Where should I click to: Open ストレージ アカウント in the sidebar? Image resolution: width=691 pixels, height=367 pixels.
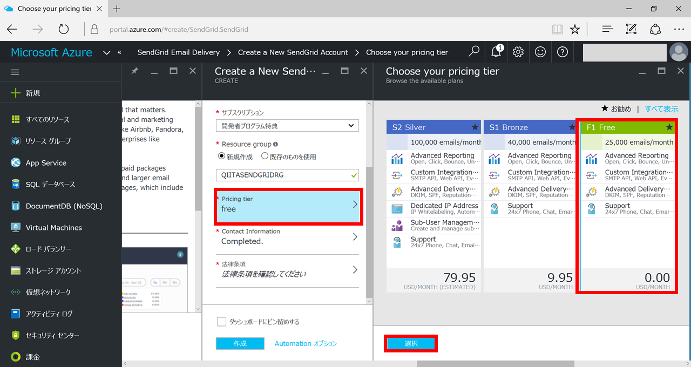point(61,270)
